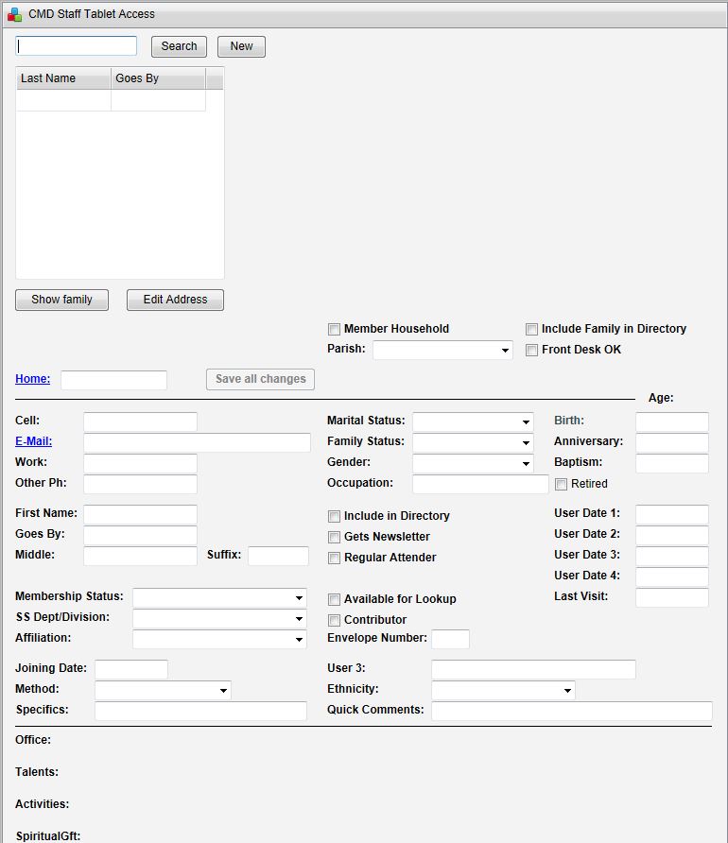This screenshot has width=728, height=843.
Task: Click the E-Mail link
Action: pyautogui.click(x=34, y=440)
